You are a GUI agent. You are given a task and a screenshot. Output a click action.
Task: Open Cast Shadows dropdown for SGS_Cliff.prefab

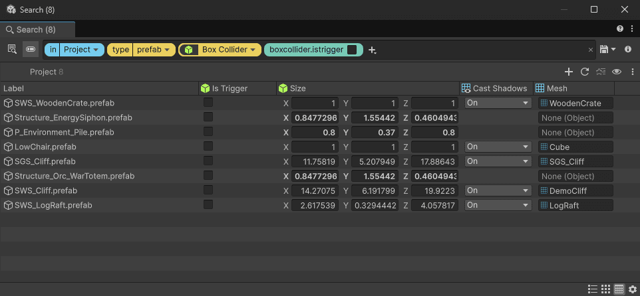(x=498, y=161)
